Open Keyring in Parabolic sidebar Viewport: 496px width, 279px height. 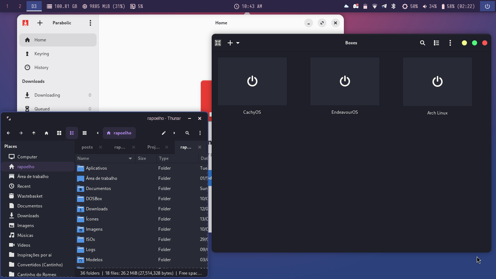click(x=58, y=54)
